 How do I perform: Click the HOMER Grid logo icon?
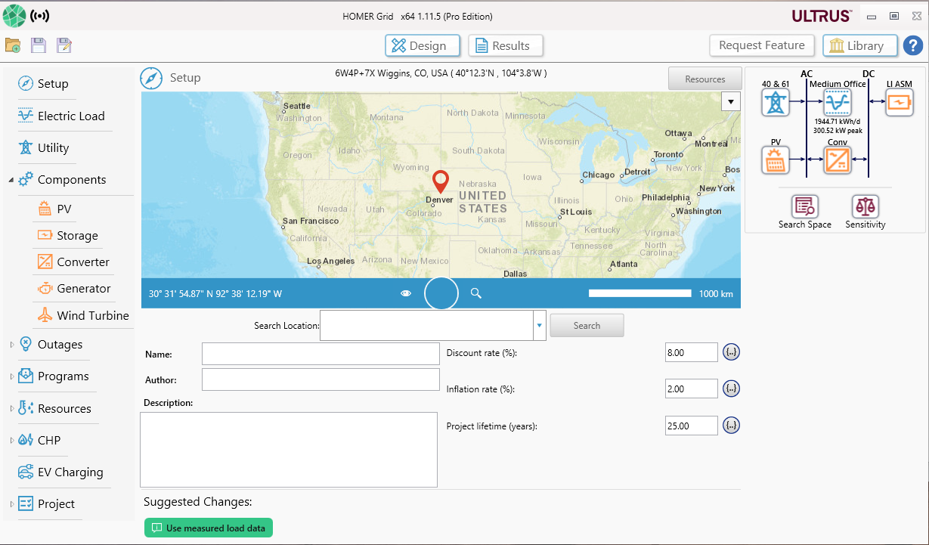pyautogui.click(x=14, y=16)
